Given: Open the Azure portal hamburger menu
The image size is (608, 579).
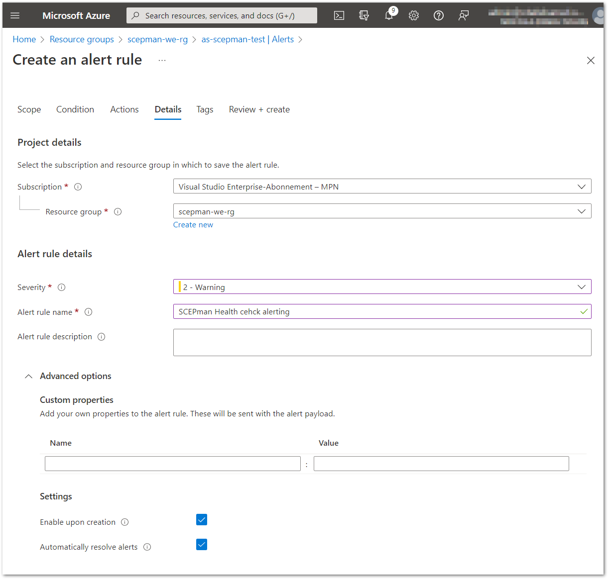Looking at the screenshot, I should tap(15, 15).
